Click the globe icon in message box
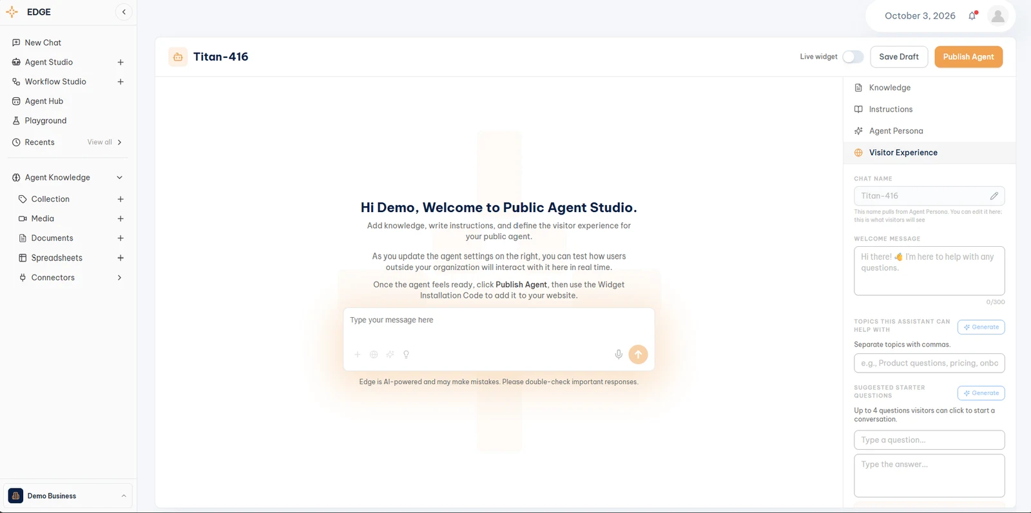The height and width of the screenshot is (513, 1031). click(x=374, y=354)
